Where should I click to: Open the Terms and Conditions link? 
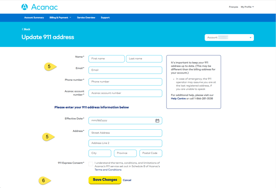pos(108,170)
